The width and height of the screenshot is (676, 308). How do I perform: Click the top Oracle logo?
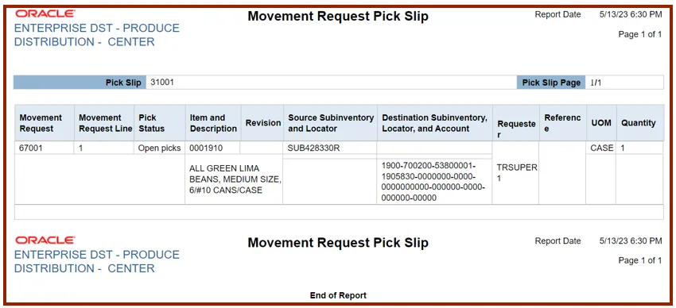tap(45, 13)
